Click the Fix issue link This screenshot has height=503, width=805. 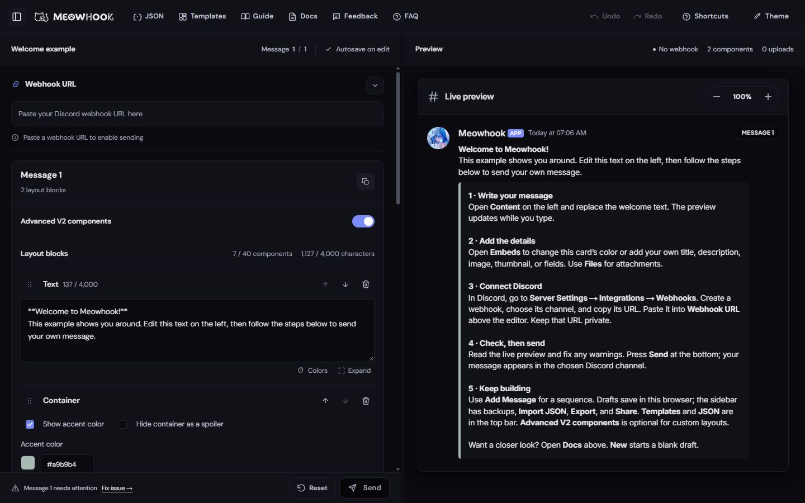coord(117,488)
